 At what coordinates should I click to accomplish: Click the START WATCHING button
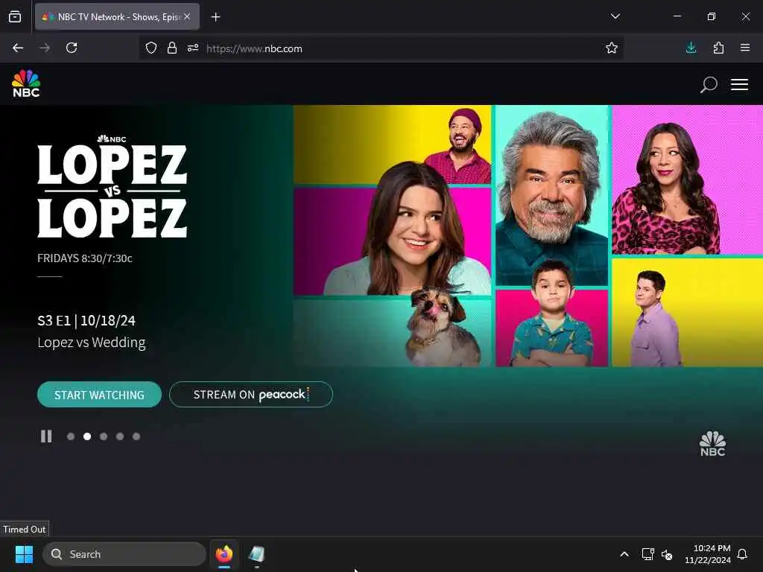99,395
